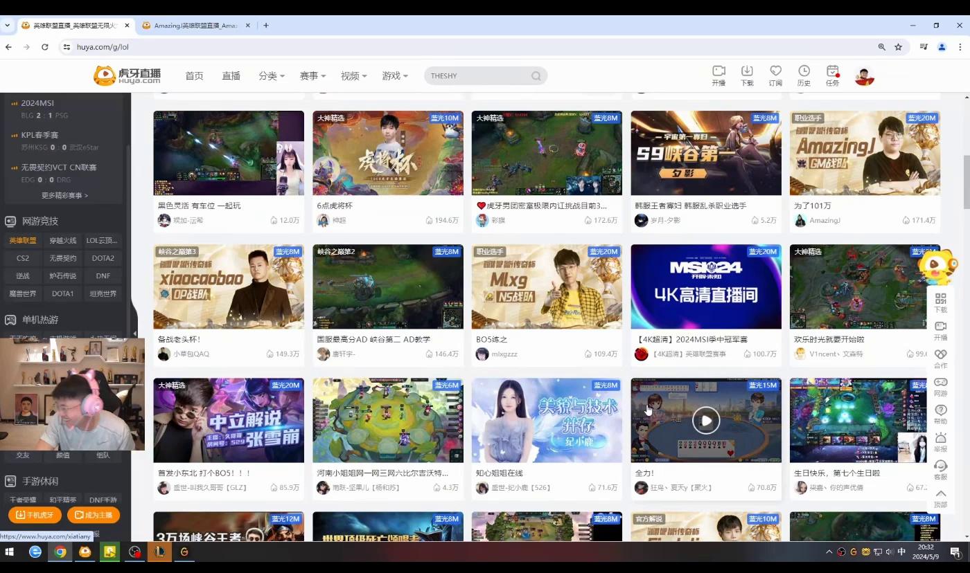Open the 4K高清直播间 MSI stream thumbnail
970x573 pixels.
coord(705,286)
